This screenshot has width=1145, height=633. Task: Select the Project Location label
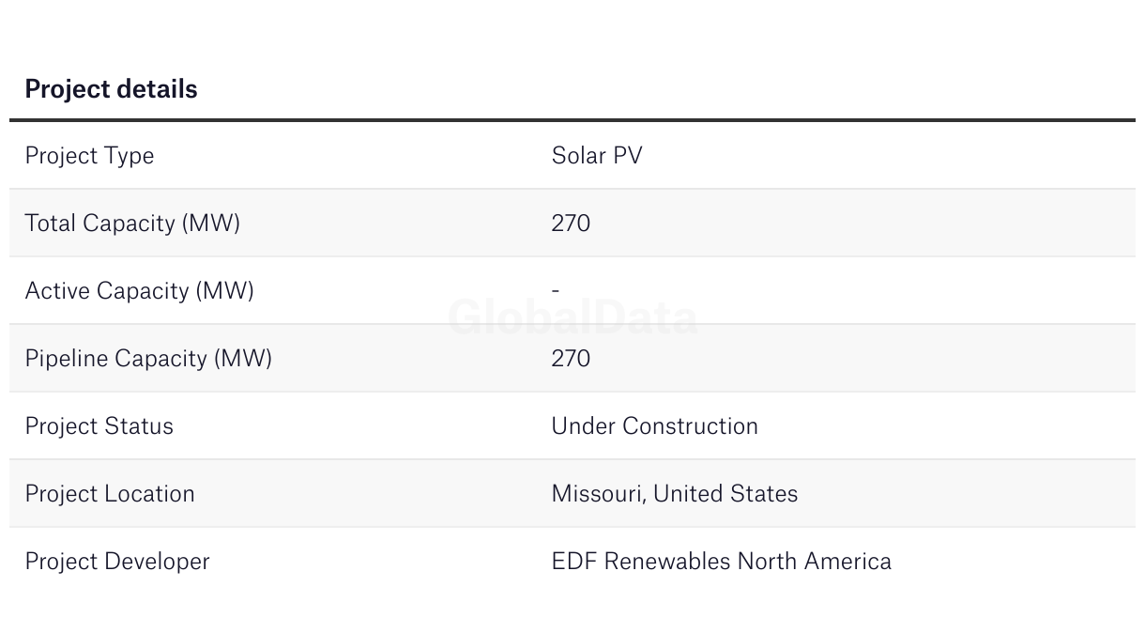pyautogui.click(x=110, y=494)
